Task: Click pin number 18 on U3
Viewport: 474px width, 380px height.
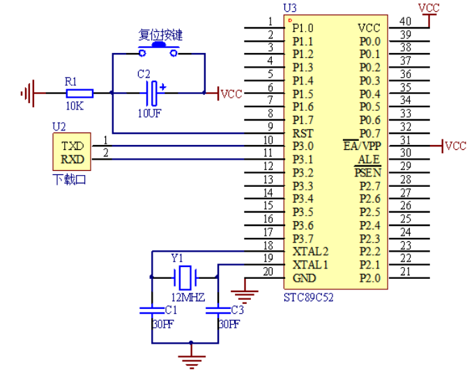Action: pos(268,245)
